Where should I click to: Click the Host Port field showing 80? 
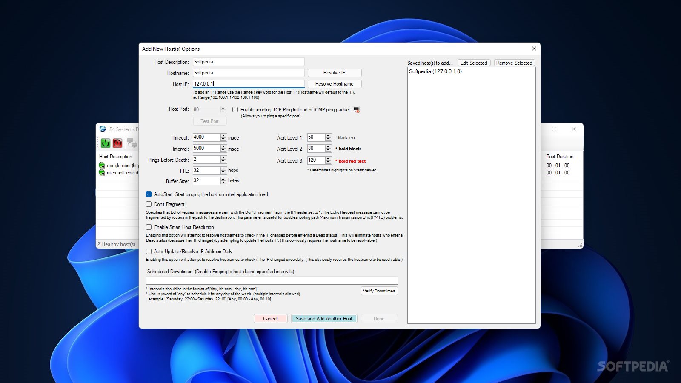pyautogui.click(x=206, y=109)
